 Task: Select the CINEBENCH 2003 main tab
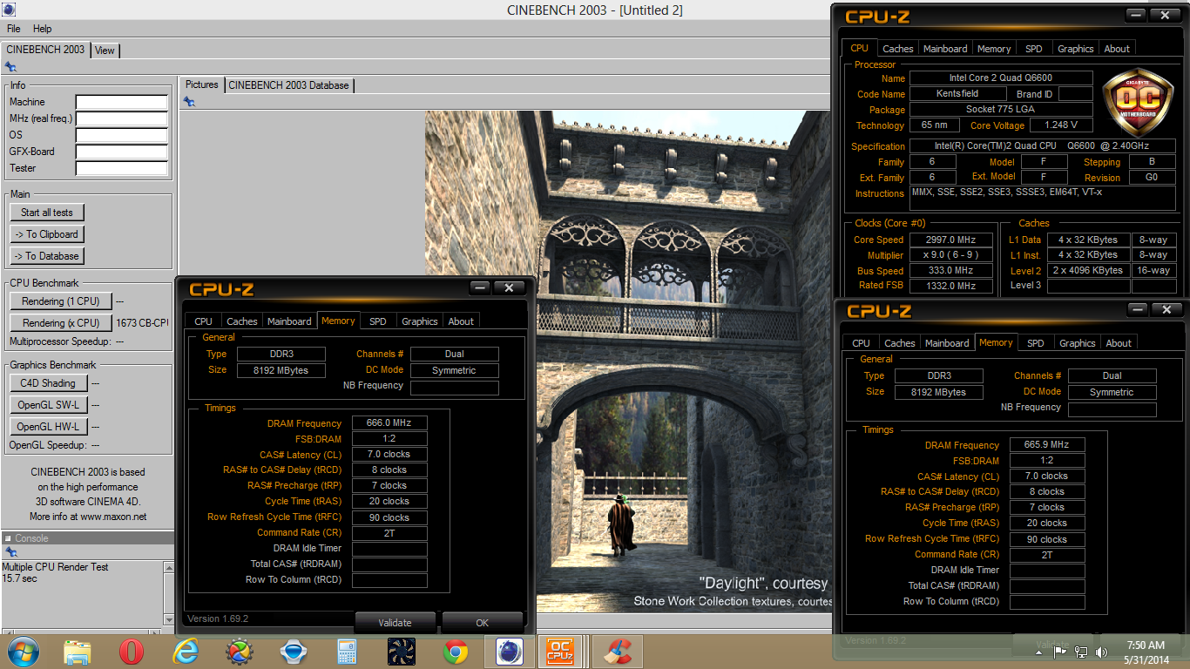click(x=45, y=50)
